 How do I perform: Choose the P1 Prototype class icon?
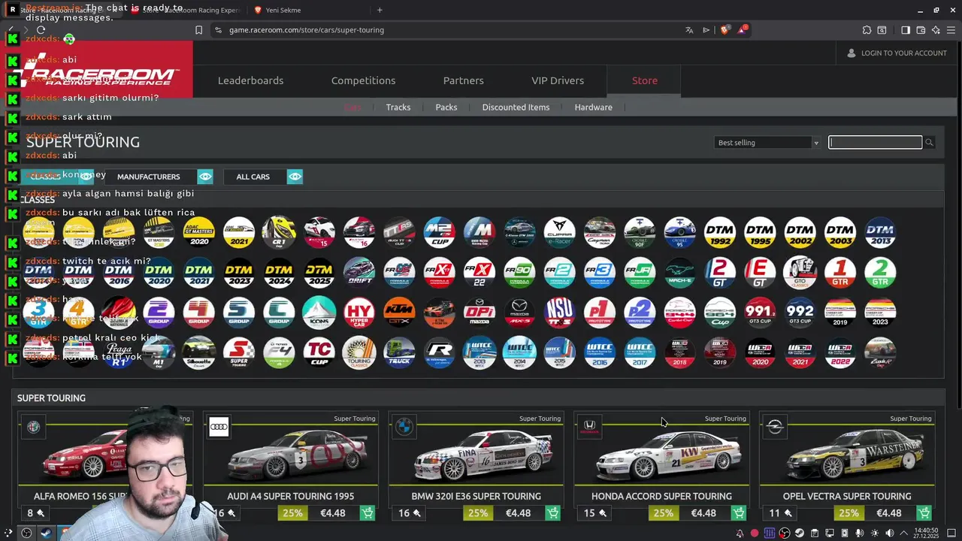tap(600, 313)
